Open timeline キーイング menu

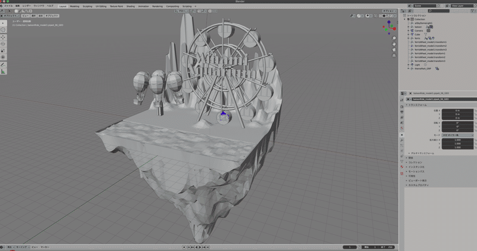(22, 247)
